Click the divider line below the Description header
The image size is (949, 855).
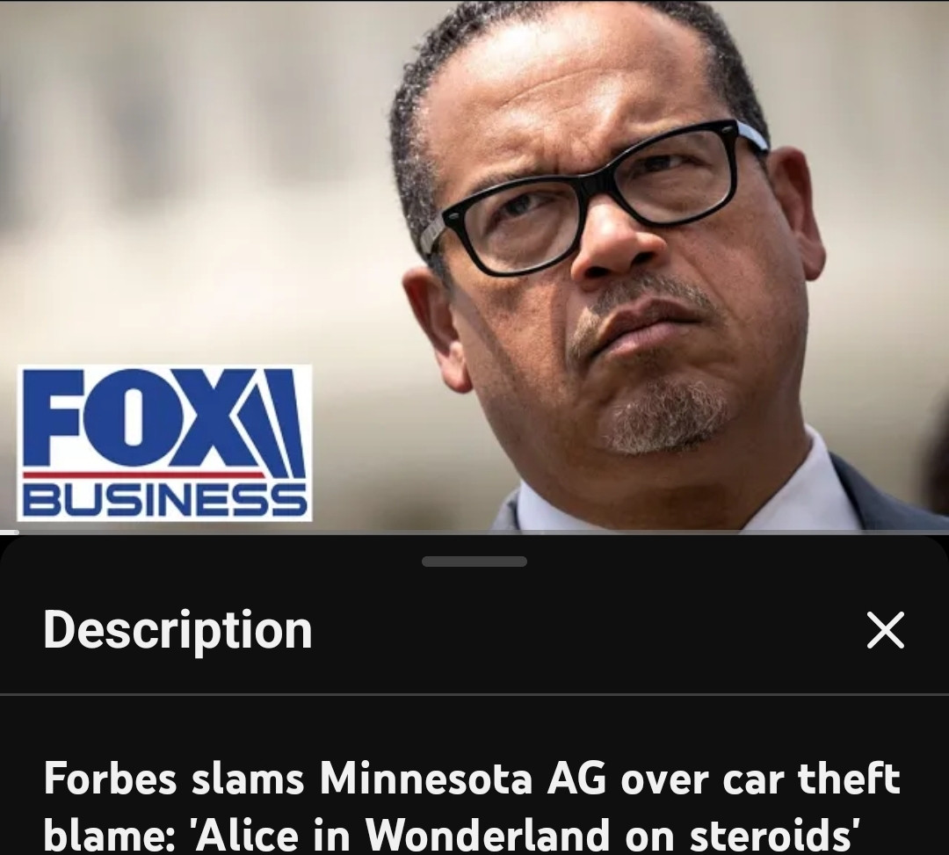(x=474, y=694)
